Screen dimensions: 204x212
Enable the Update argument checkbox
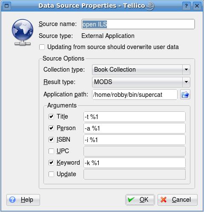(51, 174)
